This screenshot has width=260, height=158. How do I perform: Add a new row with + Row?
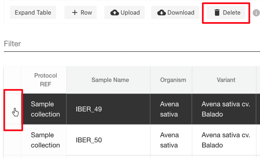[80, 13]
